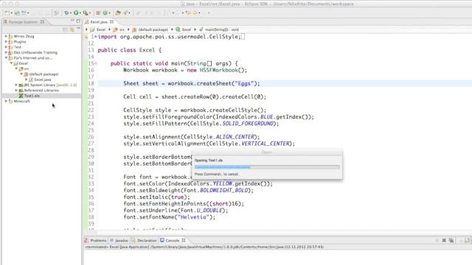Run the program with the green Run icon
Viewport: 472px width, 265px height.
click(76, 13)
